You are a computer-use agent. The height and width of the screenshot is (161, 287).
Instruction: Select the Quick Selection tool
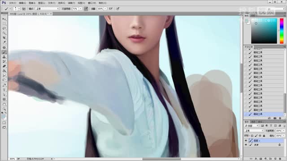click(x=4, y=33)
